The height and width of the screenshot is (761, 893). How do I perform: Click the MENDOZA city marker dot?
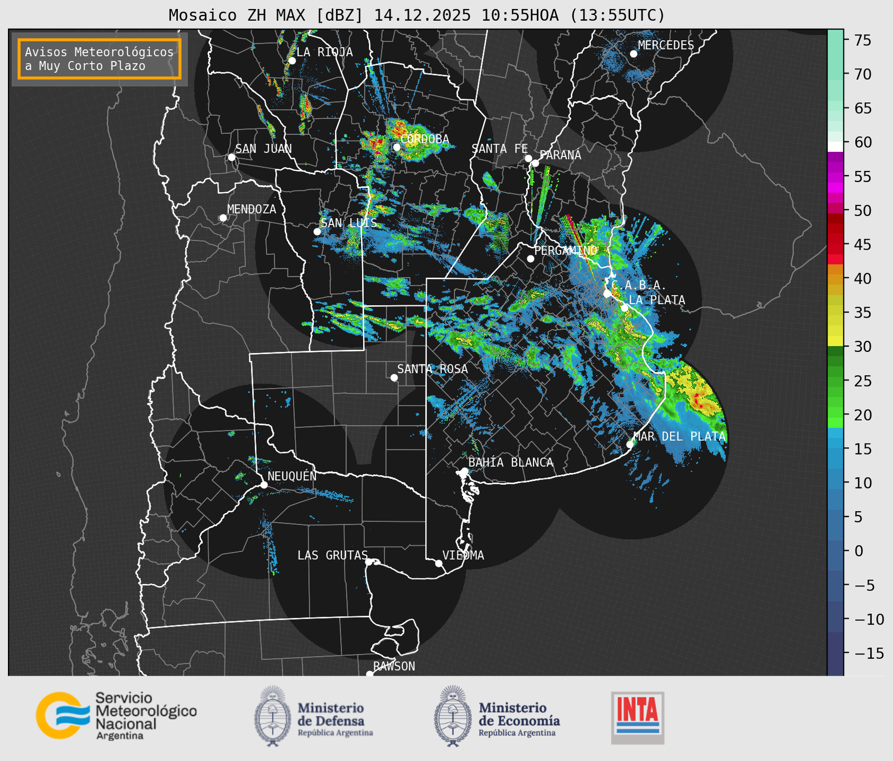coord(223,218)
